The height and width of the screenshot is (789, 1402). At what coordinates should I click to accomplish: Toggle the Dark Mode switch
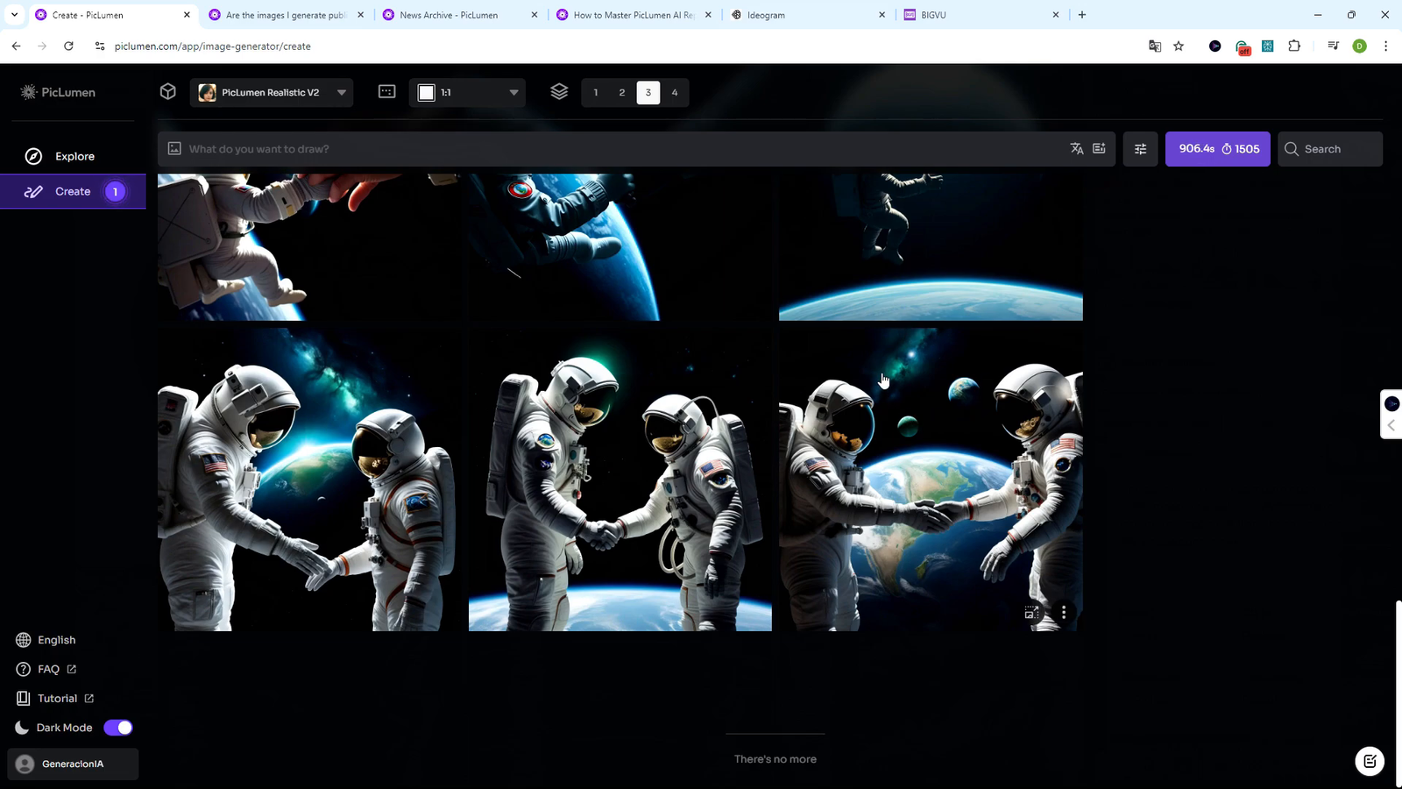coord(117,728)
